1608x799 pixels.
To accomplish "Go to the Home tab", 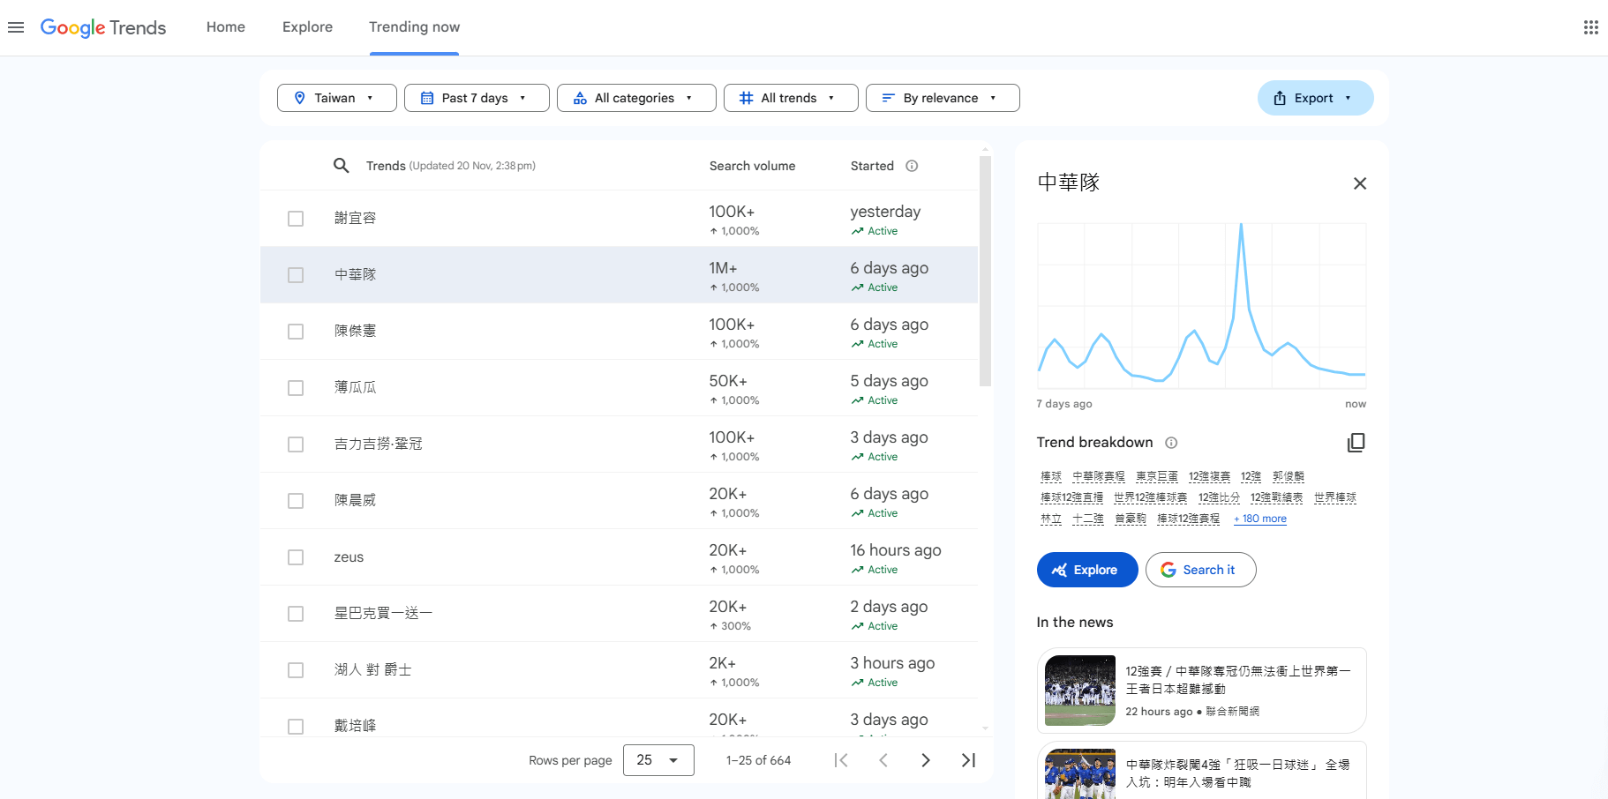I will click(x=226, y=27).
